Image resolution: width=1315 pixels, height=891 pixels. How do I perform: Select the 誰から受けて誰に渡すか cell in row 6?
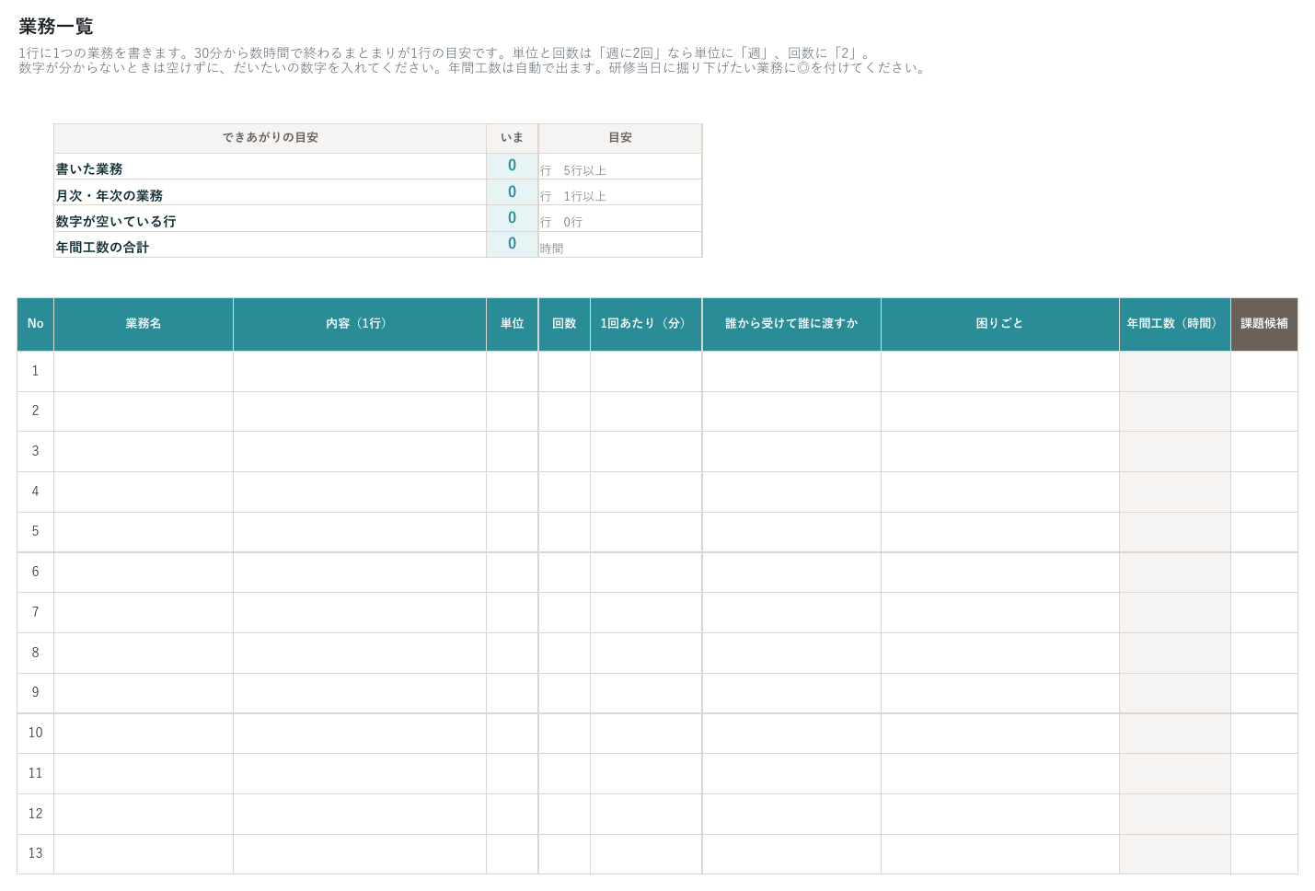pyautogui.click(x=791, y=573)
